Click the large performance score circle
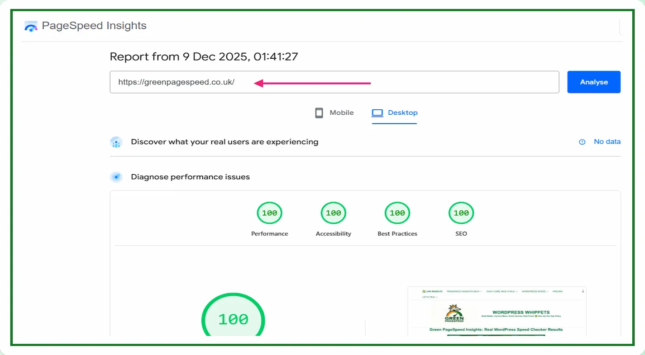Image resolution: width=645 pixels, height=355 pixels. pyautogui.click(x=233, y=319)
